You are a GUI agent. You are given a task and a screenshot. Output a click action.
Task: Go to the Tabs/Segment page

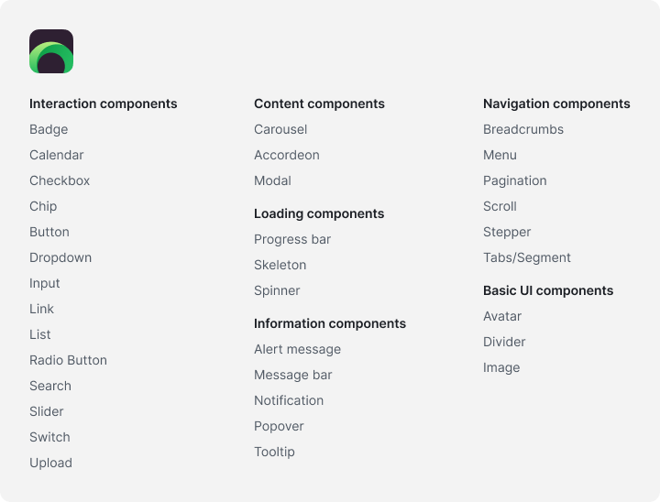click(x=526, y=257)
